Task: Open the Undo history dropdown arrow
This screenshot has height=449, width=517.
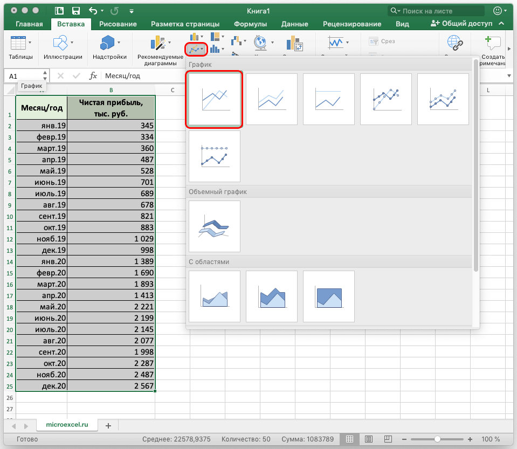Action: pos(102,11)
